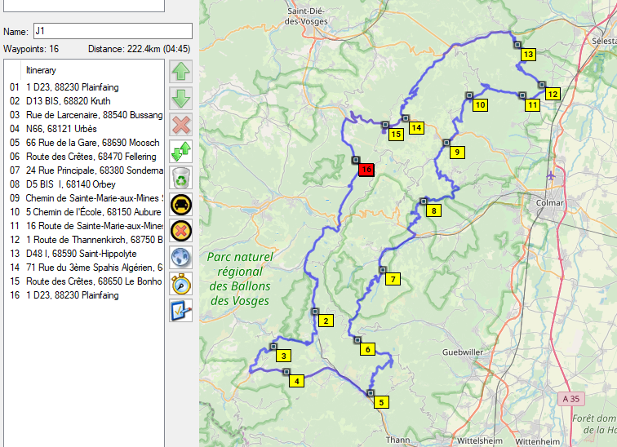The image size is (617, 447).
Task: Click the yellow circle red cross icon
Action: click(180, 231)
